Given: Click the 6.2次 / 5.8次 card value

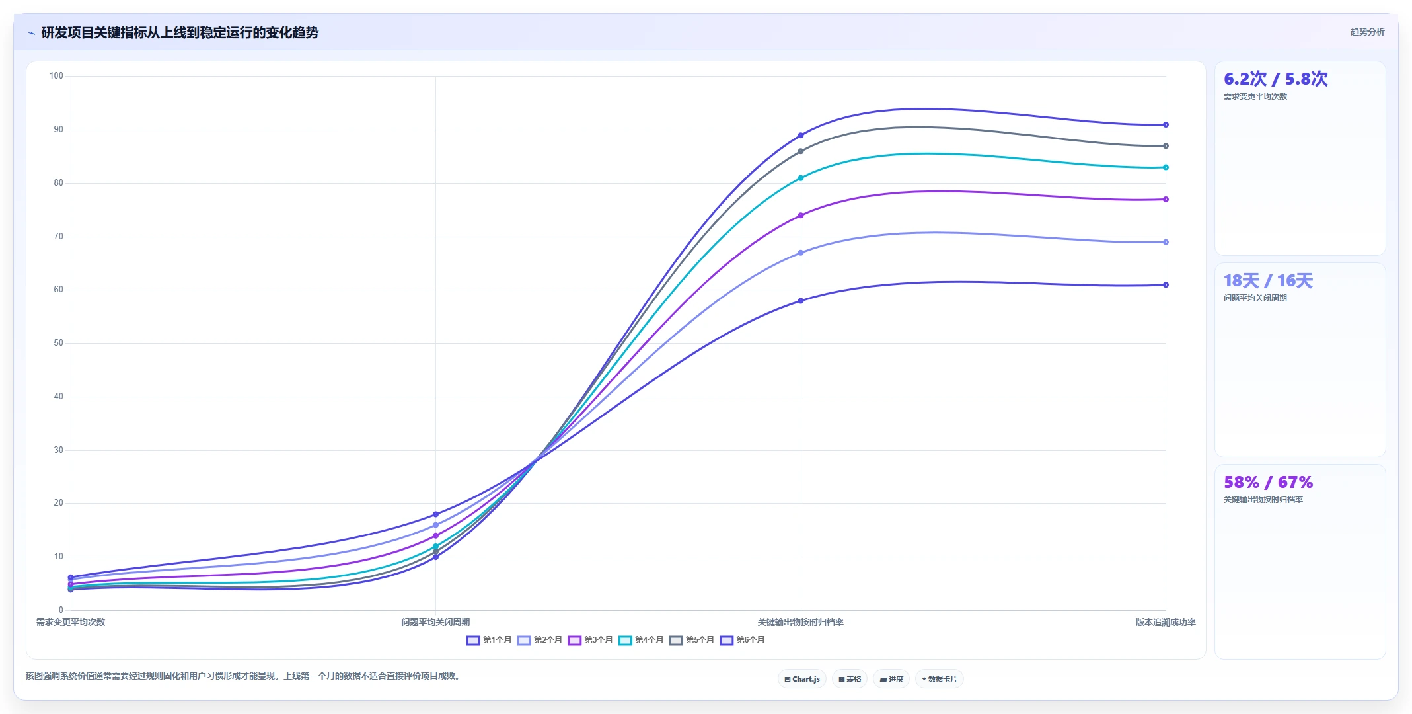Looking at the screenshot, I should pyautogui.click(x=1275, y=79).
